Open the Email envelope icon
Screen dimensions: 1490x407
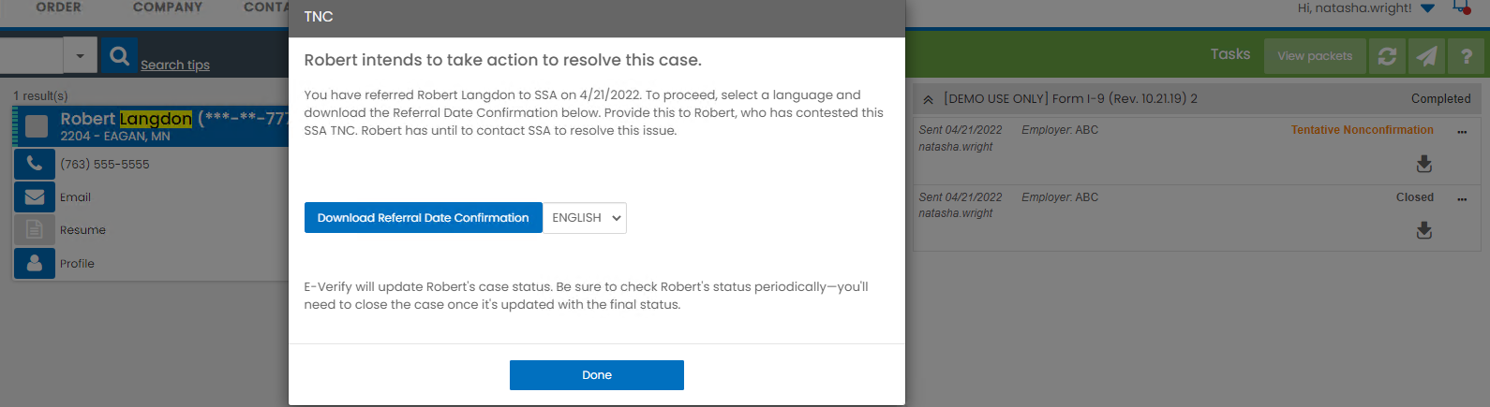(x=35, y=197)
